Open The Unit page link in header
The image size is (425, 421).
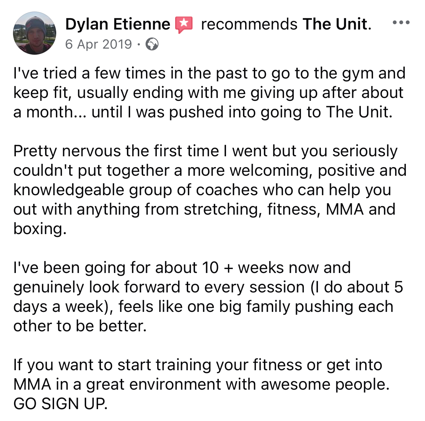click(x=336, y=24)
